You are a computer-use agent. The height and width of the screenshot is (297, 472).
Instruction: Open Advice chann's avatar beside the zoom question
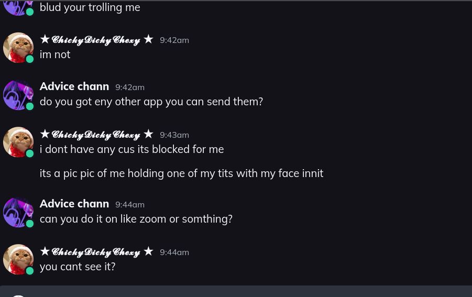pos(18,212)
